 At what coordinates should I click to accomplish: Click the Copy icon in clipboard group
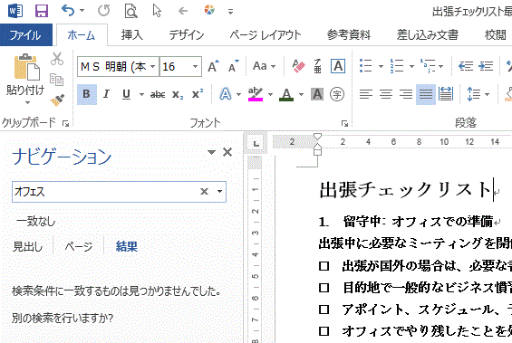point(56,80)
